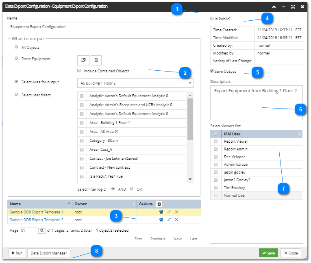
Task: Go to the Previous page
Action: [x=158, y=239]
